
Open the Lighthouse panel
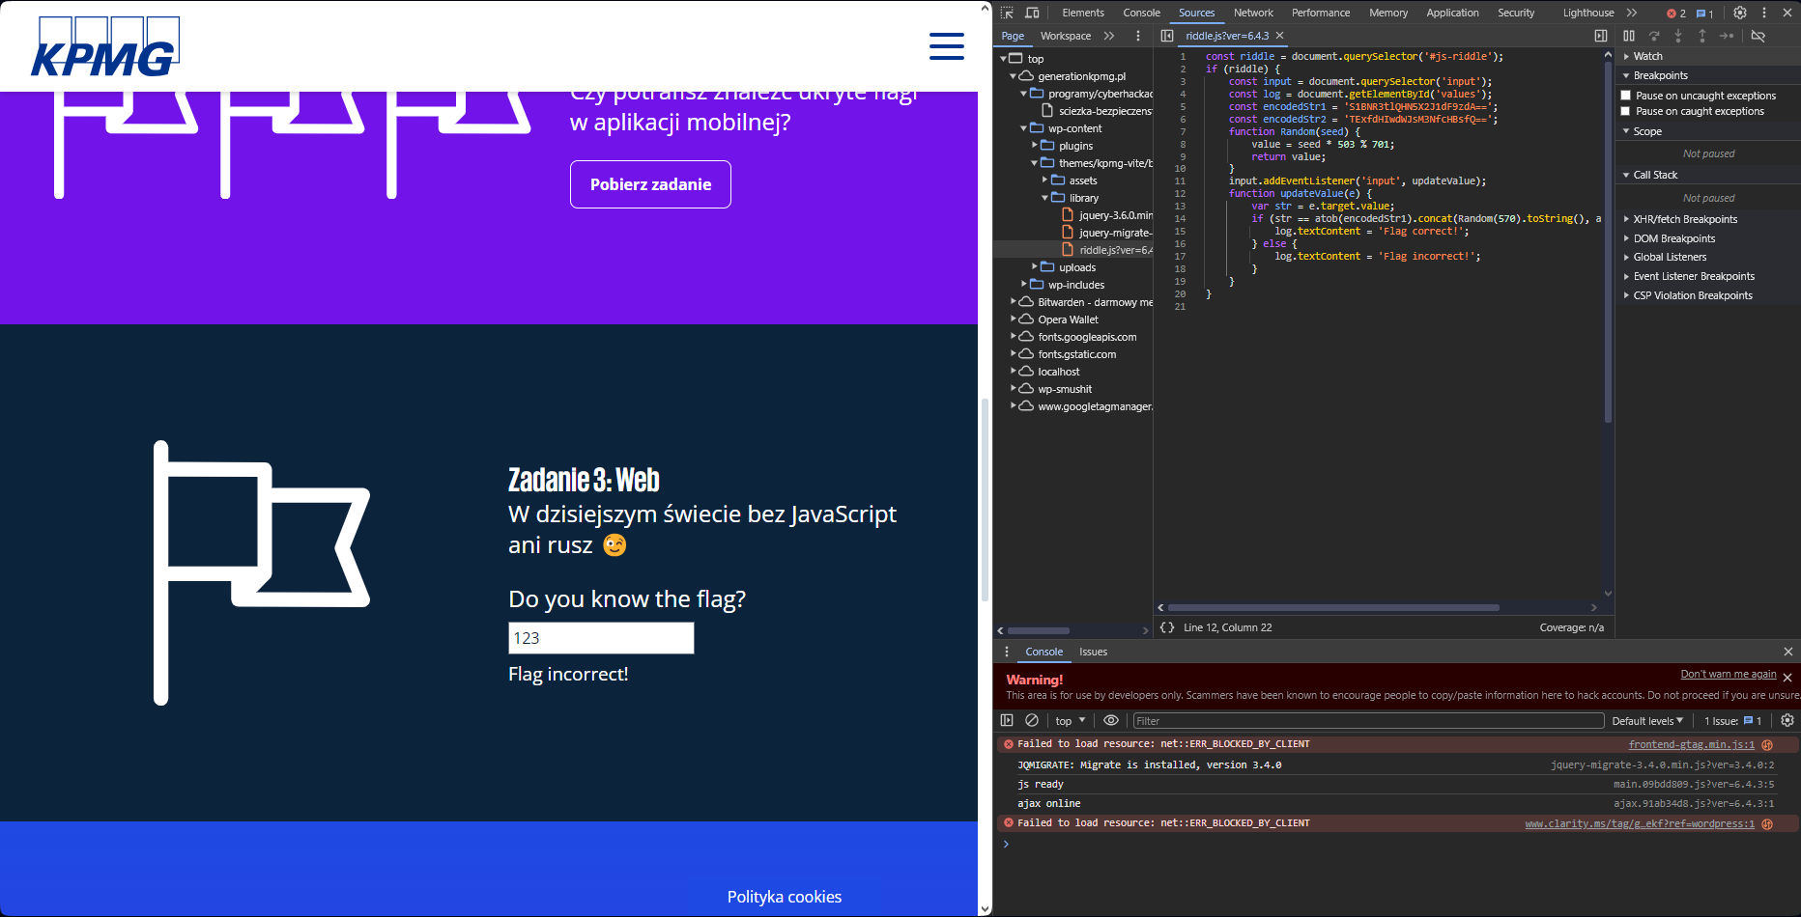[x=1588, y=13]
